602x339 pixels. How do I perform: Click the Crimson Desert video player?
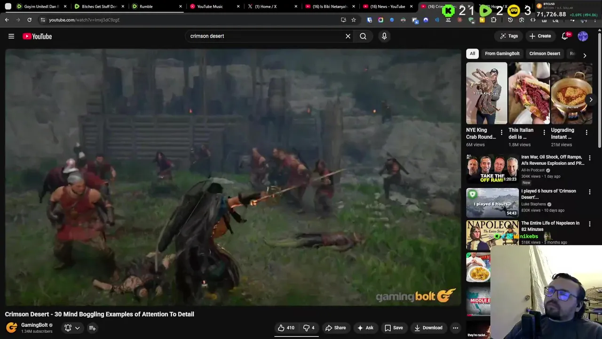233,178
